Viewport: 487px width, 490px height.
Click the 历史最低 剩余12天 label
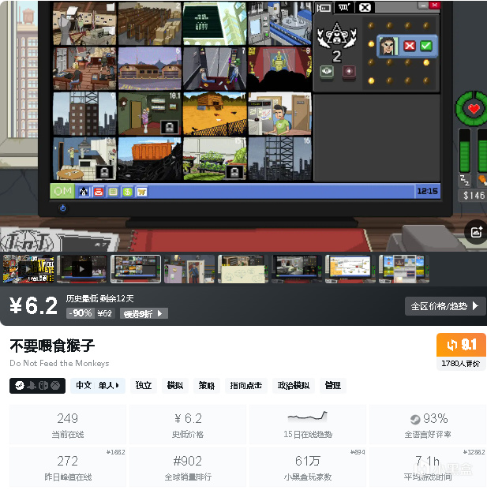tap(99, 299)
